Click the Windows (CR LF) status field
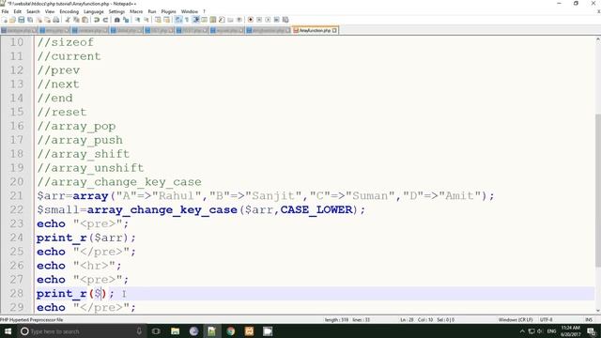 516,319
